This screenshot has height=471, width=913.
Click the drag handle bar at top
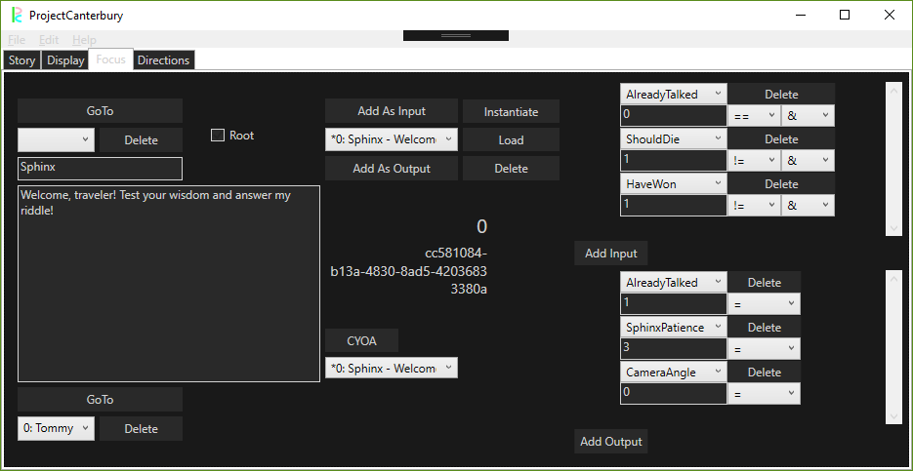point(456,35)
